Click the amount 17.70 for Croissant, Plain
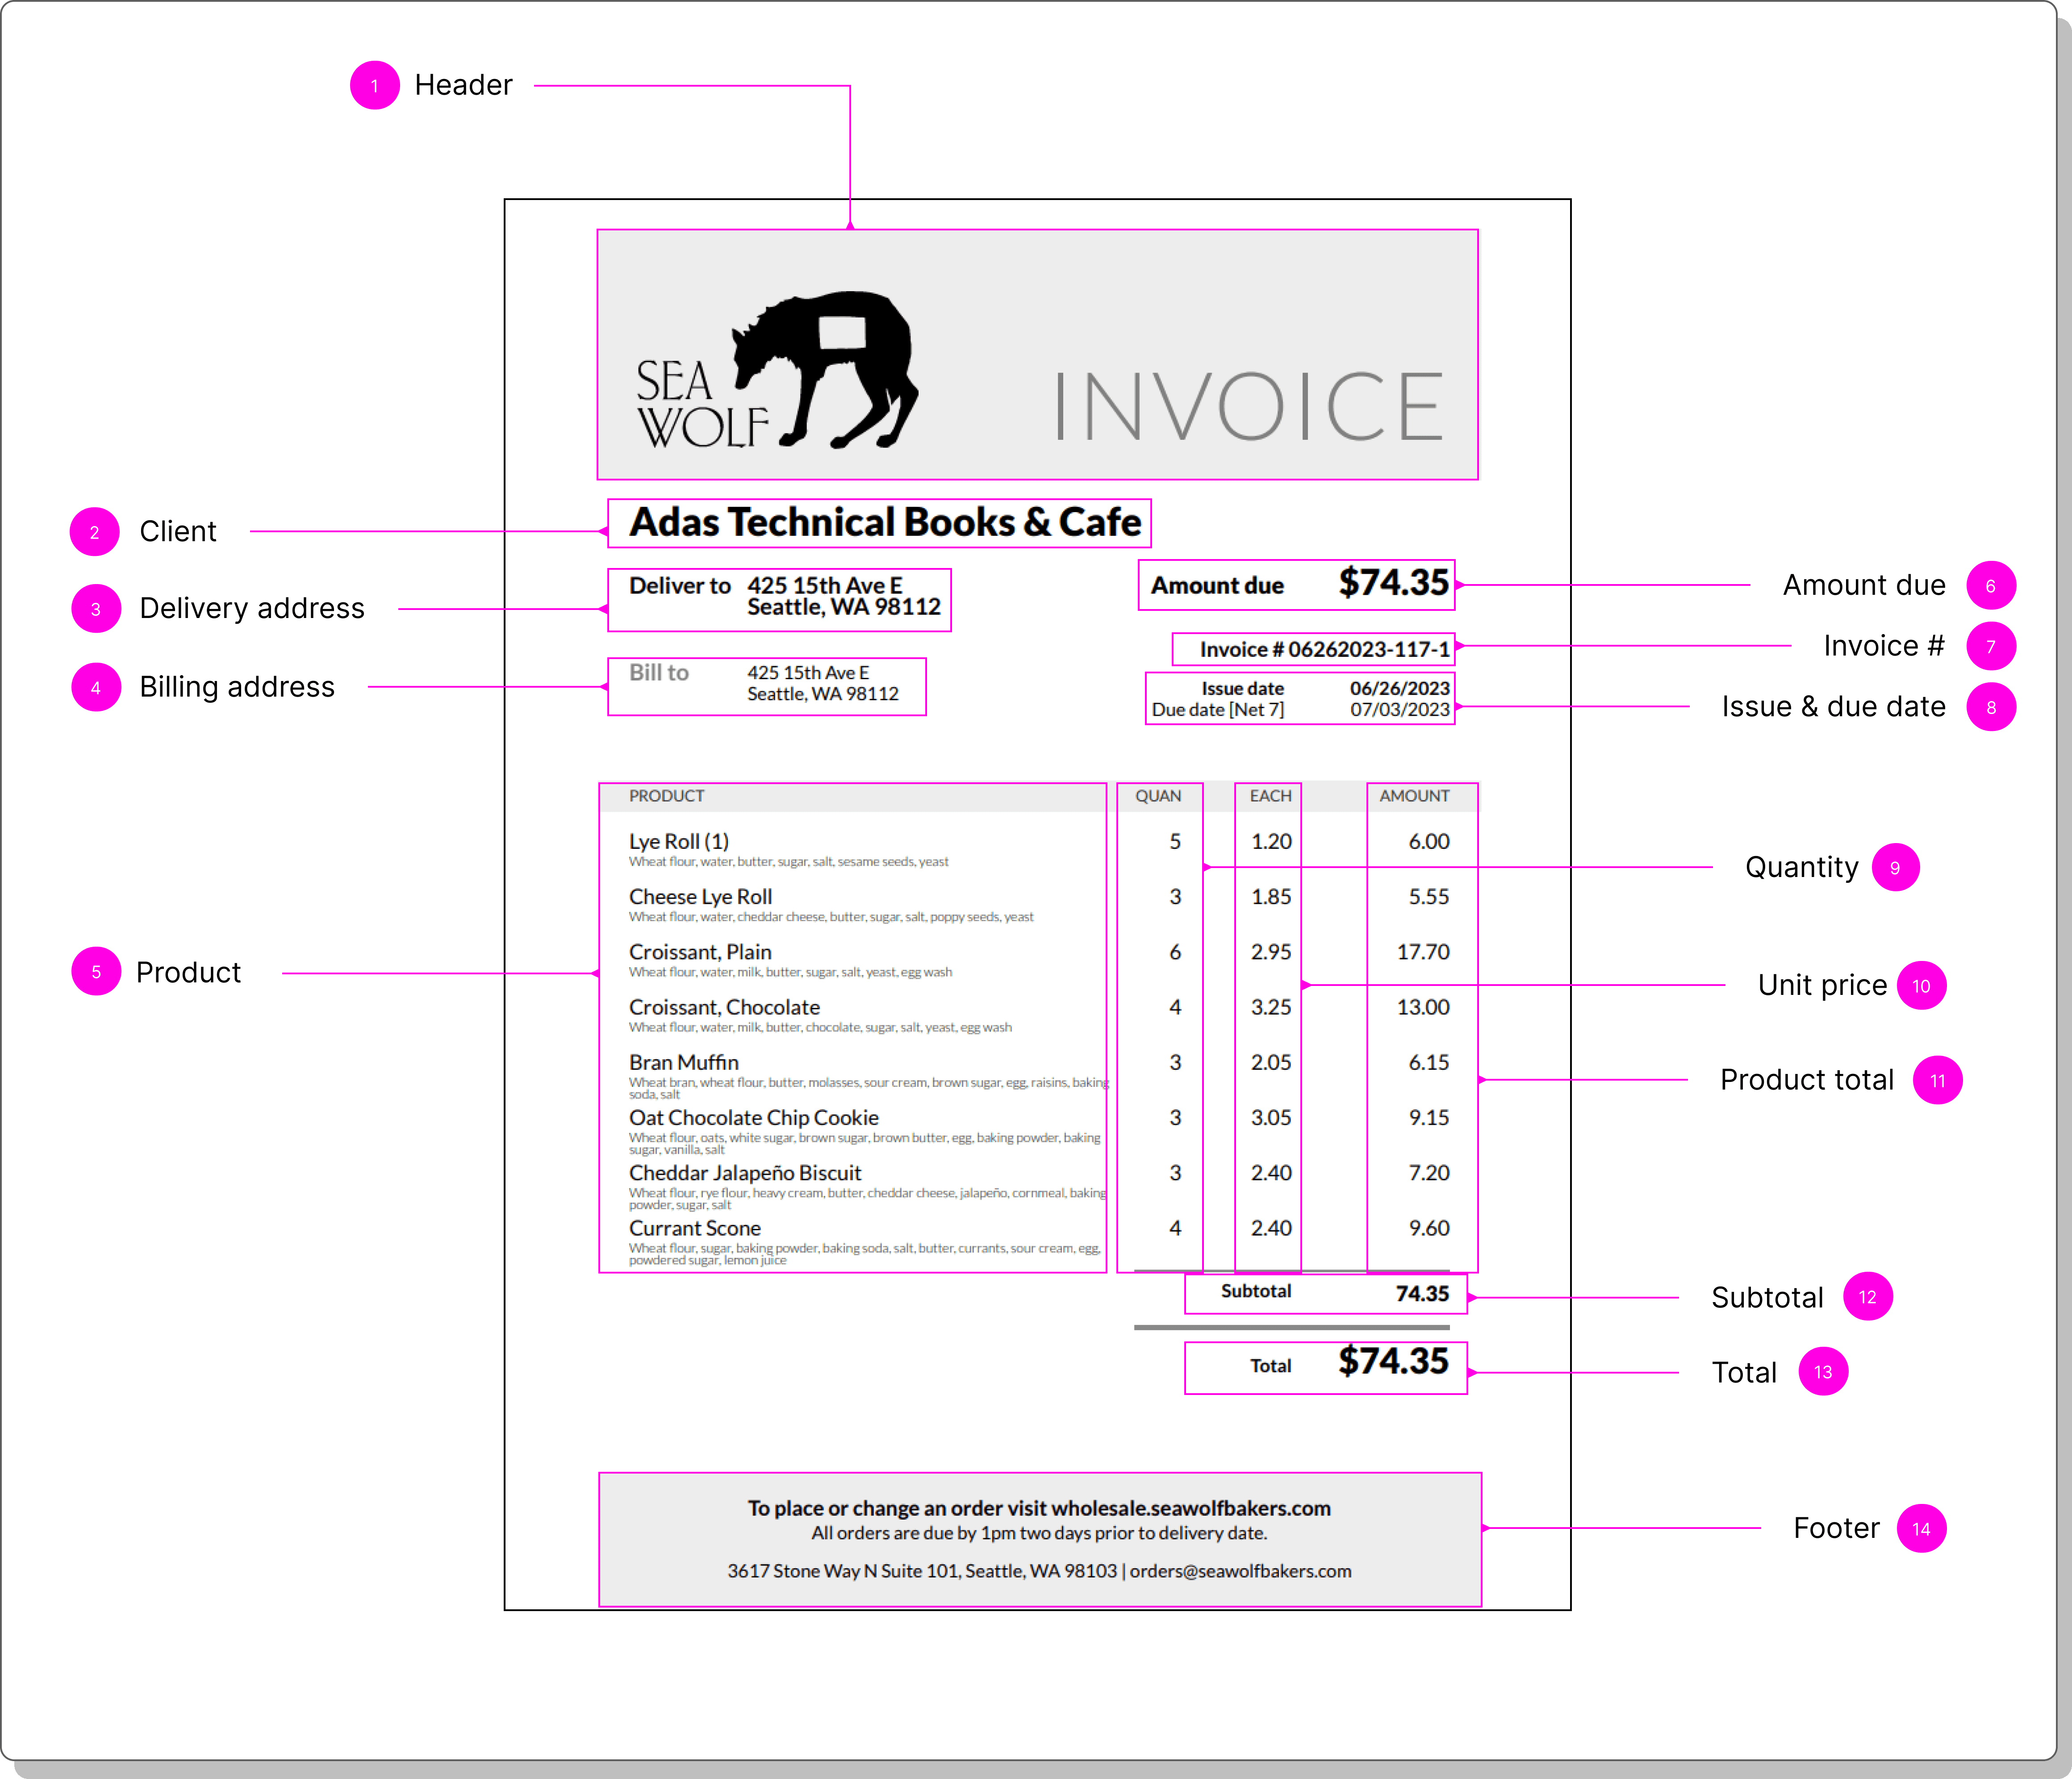 (x=1423, y=952)
